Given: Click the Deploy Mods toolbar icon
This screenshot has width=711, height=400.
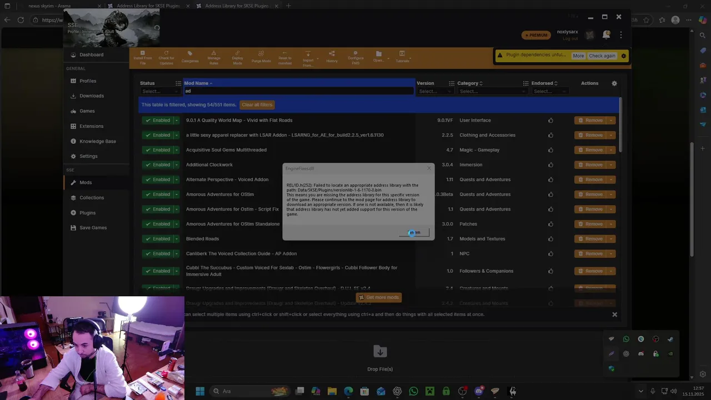Looking at the screenshot, I should tap(237, 57).
